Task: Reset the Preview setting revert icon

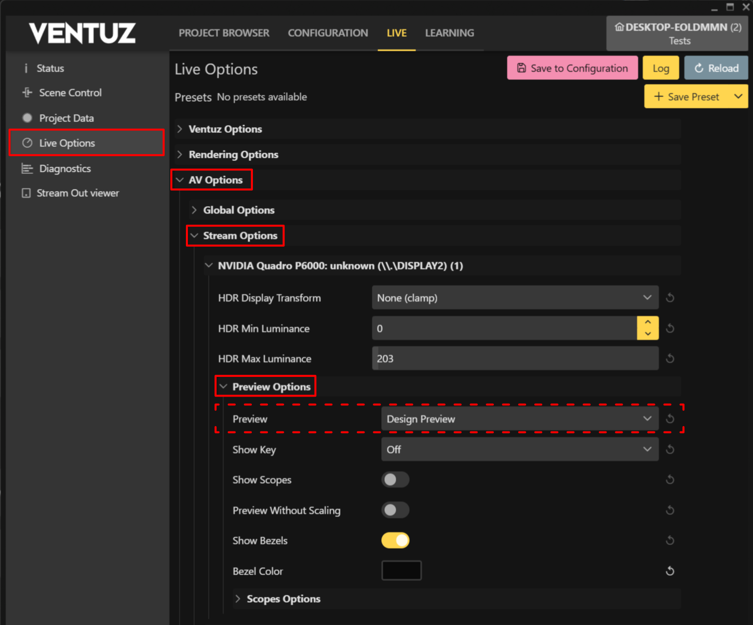Action: point(670,419)
